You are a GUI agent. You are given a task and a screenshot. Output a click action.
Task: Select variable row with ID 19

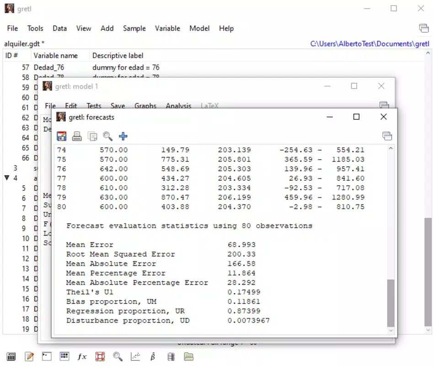click(21, 329)
